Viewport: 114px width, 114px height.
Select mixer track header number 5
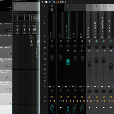tap(89, 6)
